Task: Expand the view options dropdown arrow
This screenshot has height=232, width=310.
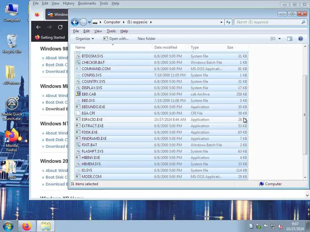Action: [279, 39]
